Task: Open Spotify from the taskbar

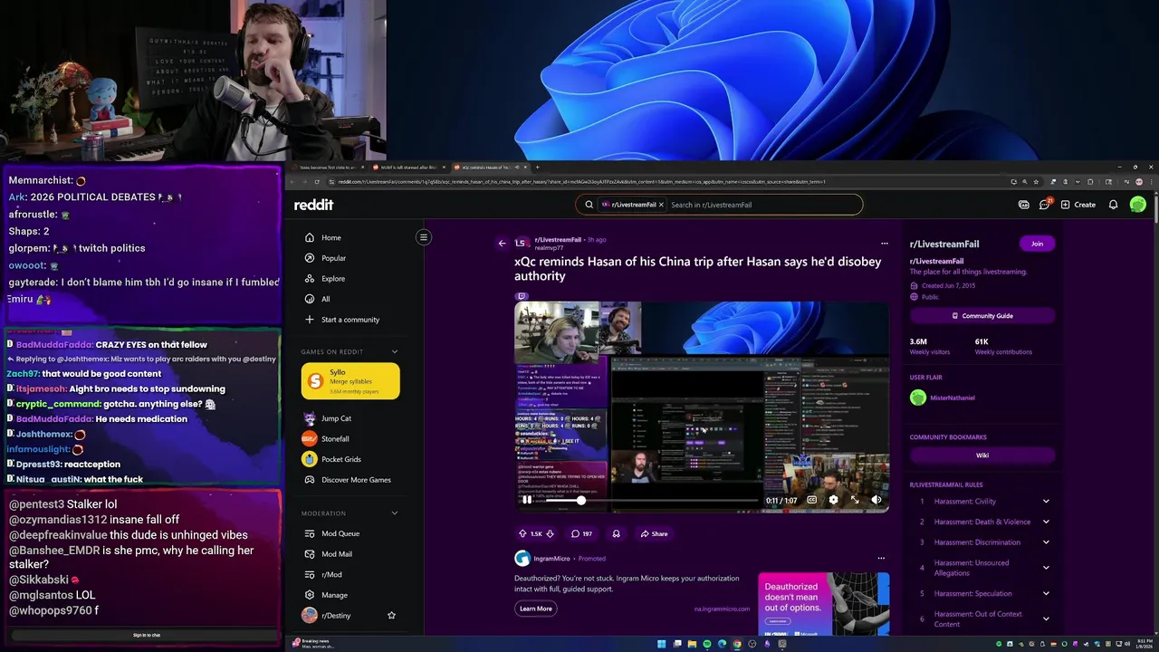Action: click(707, 644)
